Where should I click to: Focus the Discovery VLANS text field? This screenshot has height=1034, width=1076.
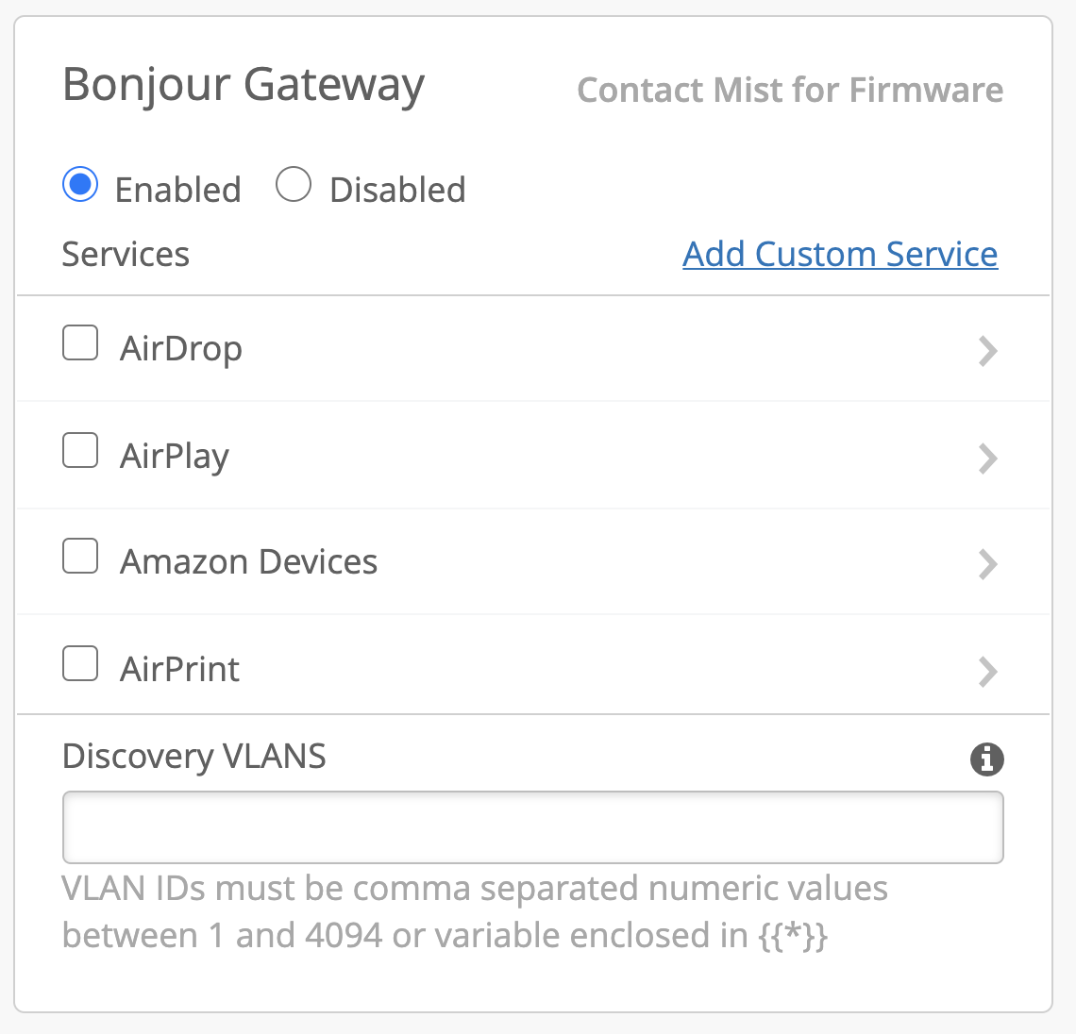pos(532,827)
